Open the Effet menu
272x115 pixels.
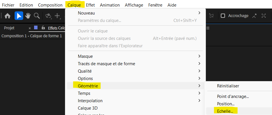(90, 5)
